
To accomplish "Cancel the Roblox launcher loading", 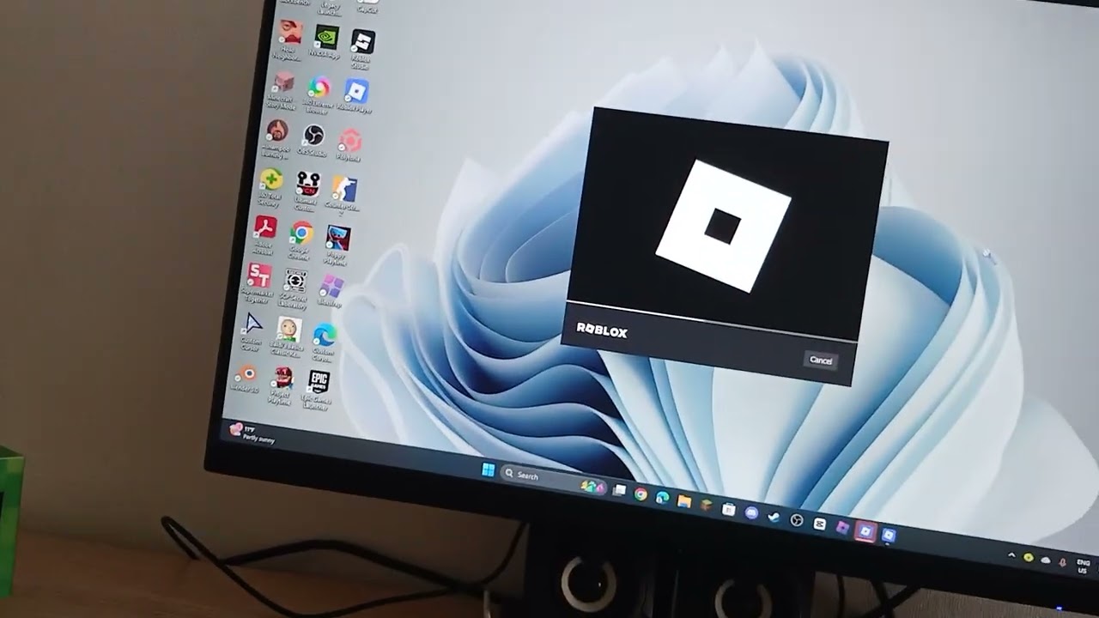I will pos(821,360).
